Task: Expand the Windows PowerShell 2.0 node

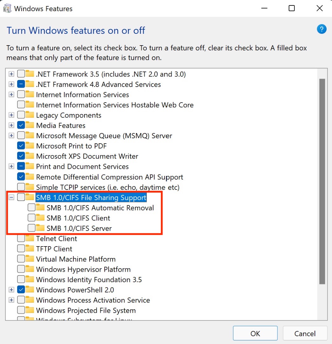Action: tap(11, 290)
